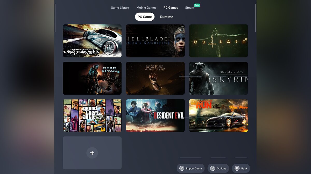Viewport: 311px width, 174px height.
Task: Select the PC Game filter pill
Action: 145,17
